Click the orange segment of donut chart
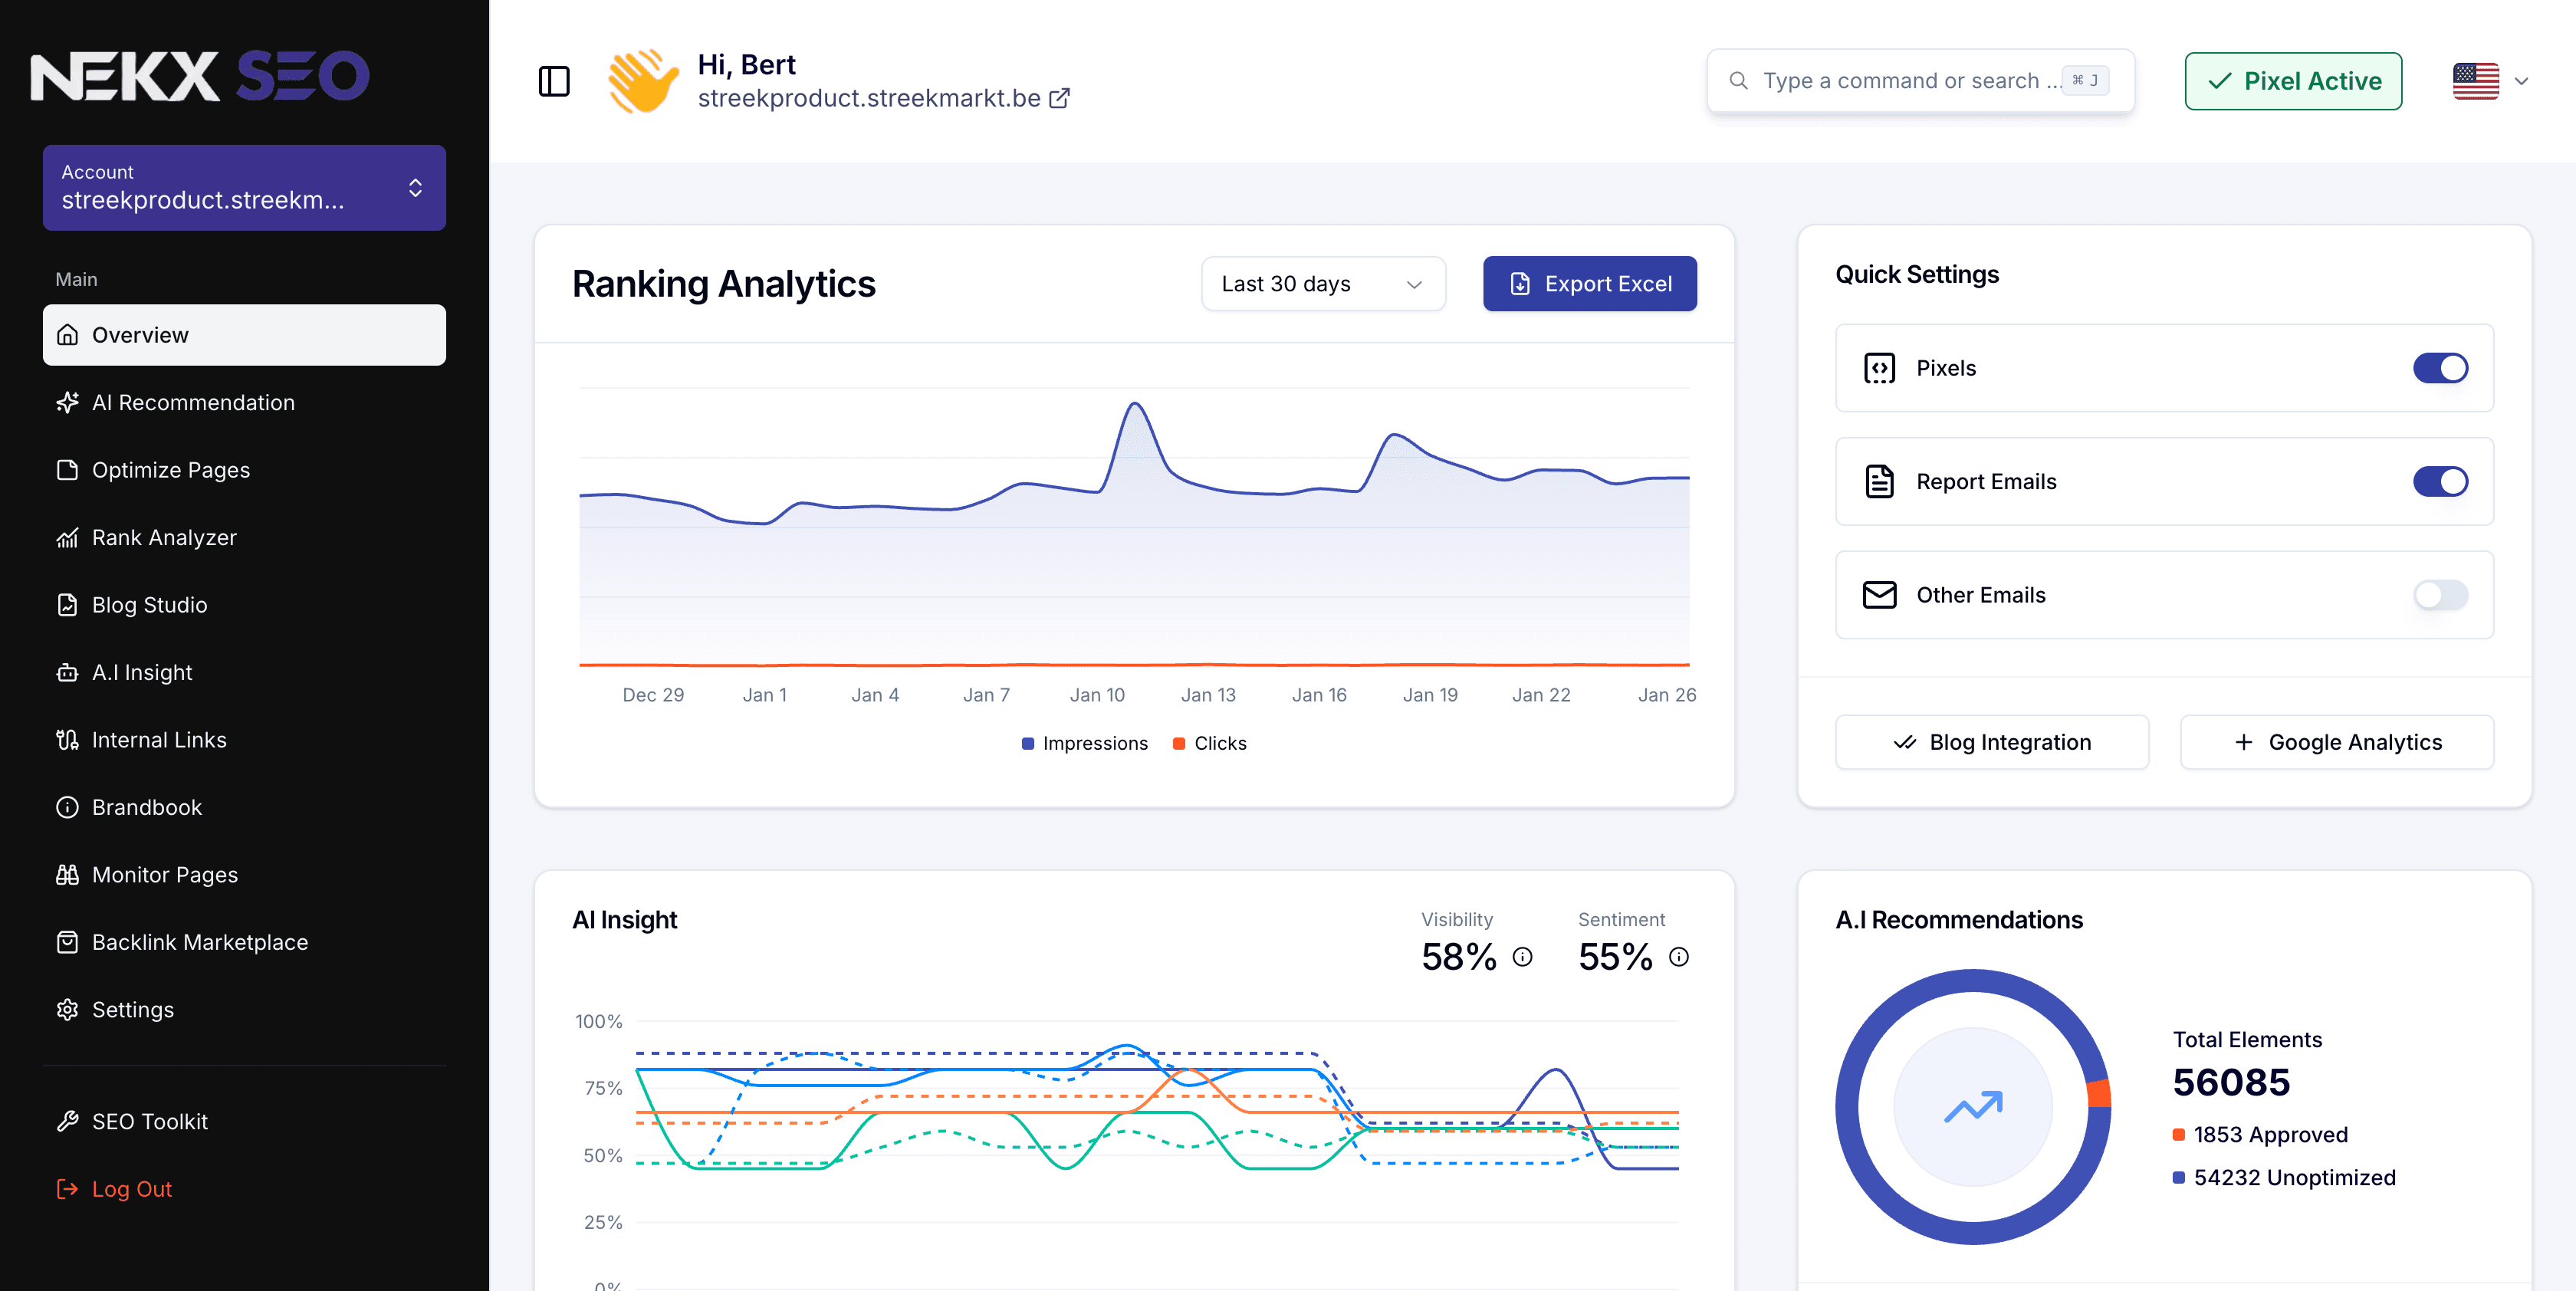 click(2099, 1094)
